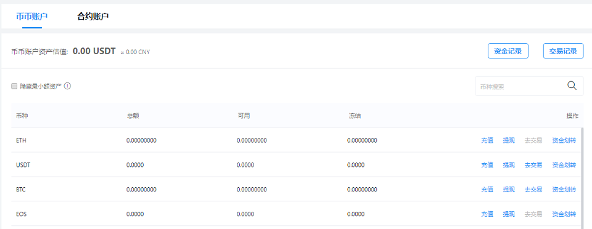
Task: Click 充值 in the EOS row
Action: [487, 214]
